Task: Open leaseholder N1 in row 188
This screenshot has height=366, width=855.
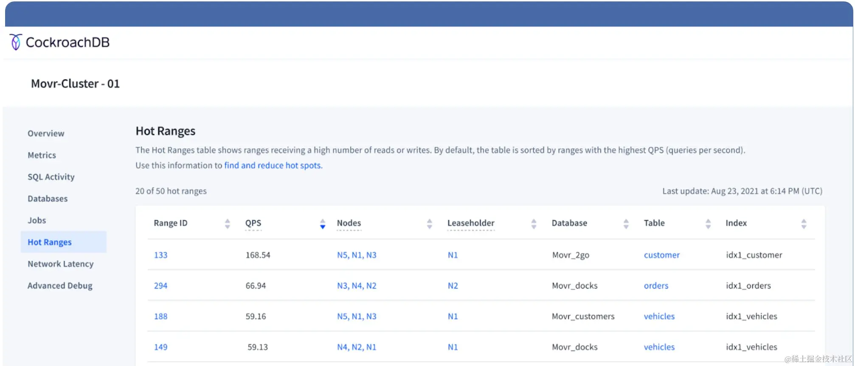Action: (x=453, y=316)
